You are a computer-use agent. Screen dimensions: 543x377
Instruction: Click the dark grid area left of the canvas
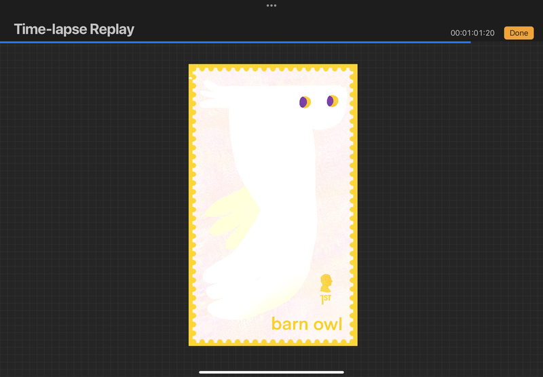click(95, 203)
